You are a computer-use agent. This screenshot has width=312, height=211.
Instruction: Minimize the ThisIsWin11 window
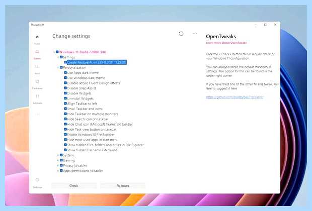coord(256,25)
